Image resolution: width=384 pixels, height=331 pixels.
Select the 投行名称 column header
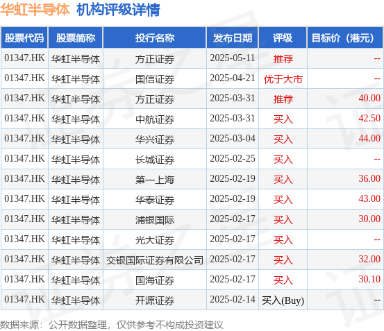coord(155,37)
